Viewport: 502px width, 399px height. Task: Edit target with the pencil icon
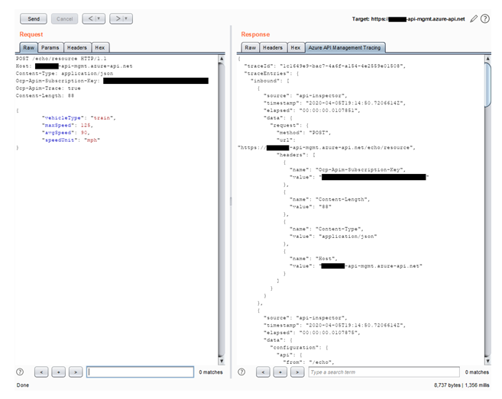pyautogui.click(x=474, y=18)
